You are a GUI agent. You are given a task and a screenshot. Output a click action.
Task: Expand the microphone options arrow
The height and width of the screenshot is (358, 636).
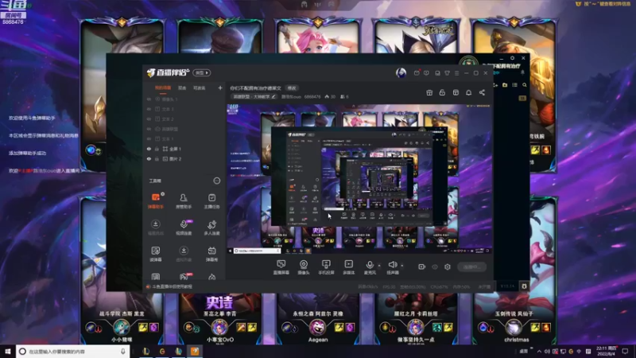380,266
